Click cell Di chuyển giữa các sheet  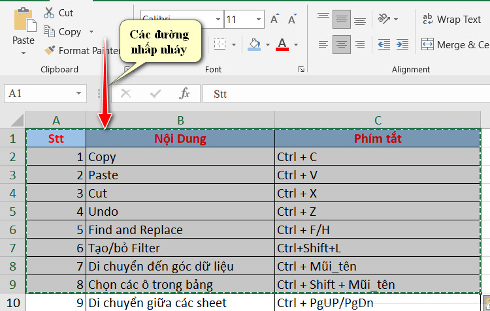[x=180, y=303]
